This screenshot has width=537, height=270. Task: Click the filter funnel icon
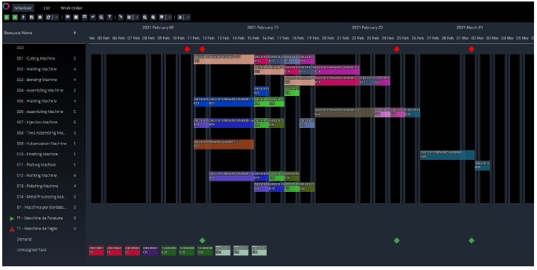pos(109,17)
